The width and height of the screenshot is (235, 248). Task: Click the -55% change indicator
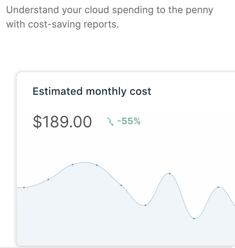(x=129, y=121)
